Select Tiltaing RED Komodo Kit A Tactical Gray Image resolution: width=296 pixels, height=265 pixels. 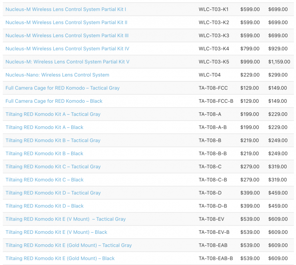(x=53, y=114)
